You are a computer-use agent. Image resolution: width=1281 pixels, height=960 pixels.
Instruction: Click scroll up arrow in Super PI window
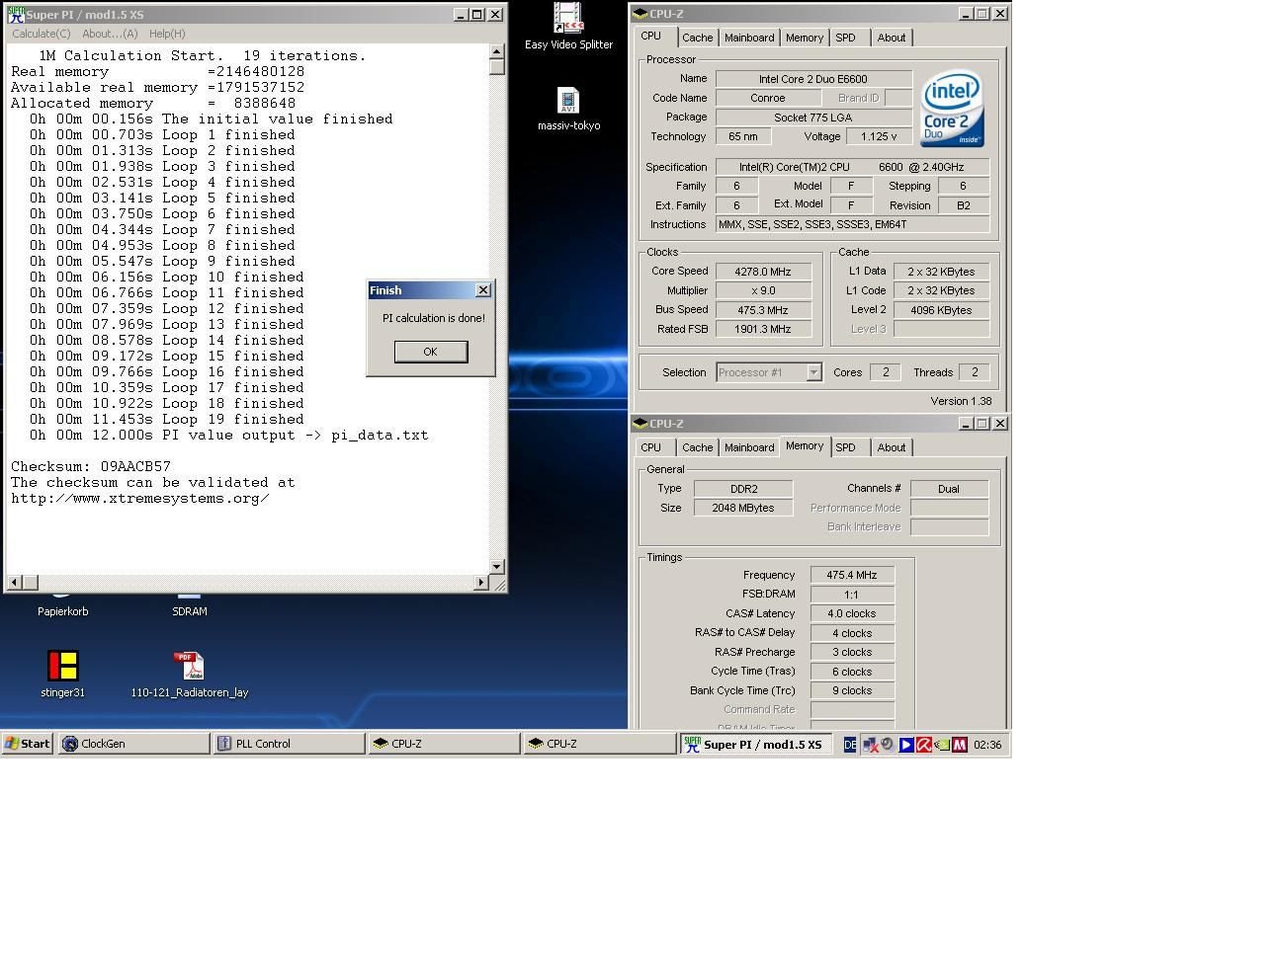(497, 51)
